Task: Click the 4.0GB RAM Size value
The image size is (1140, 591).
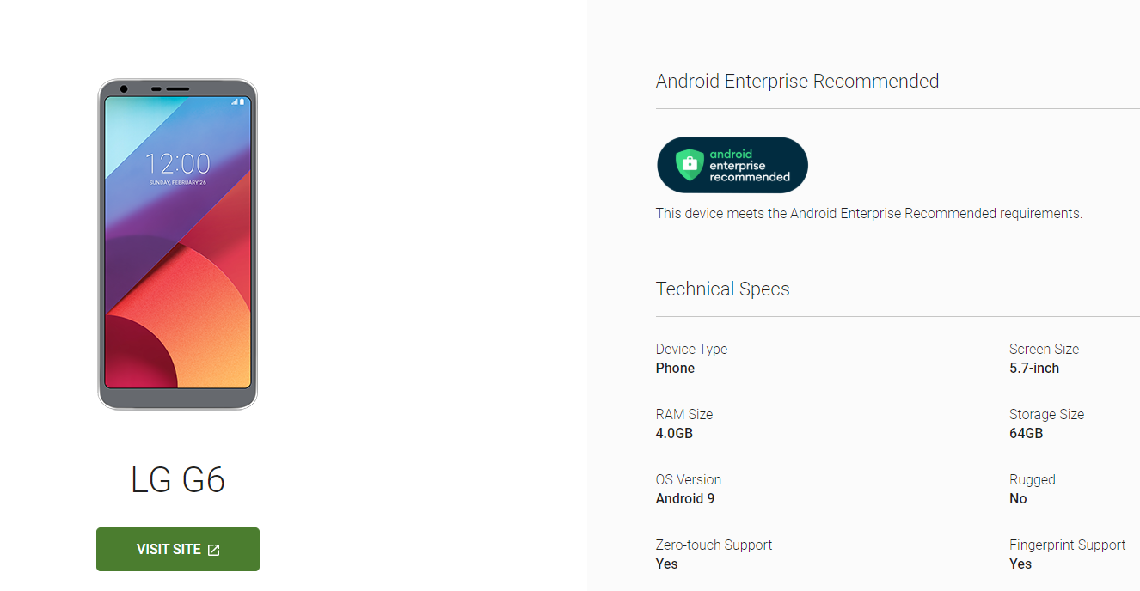Action: tap(674, 433)
